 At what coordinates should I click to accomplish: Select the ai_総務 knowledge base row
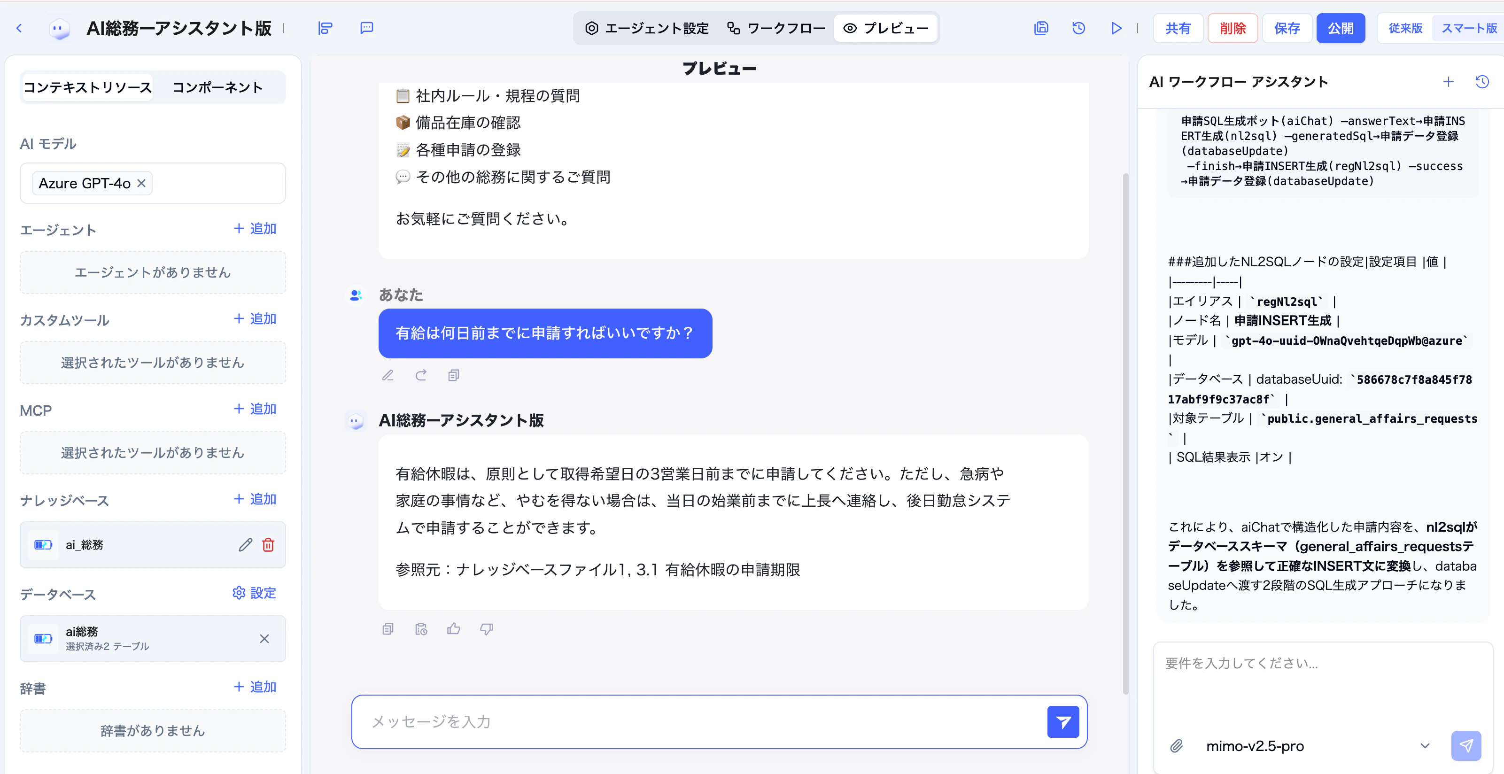click(x=153, y=545)
